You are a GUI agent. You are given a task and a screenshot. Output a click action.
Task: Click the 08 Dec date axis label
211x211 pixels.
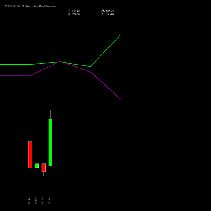49,201
